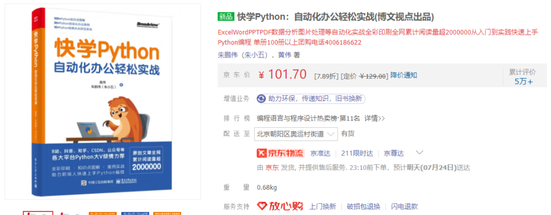This screenshot has width=551, height=215.
Task: Click the red promotional description text
Action: click(x=378, y=37)
